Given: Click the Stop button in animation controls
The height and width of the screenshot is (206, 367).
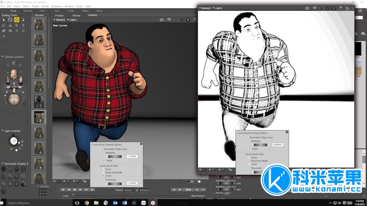Looking at the screenshot, I should 74,190.
